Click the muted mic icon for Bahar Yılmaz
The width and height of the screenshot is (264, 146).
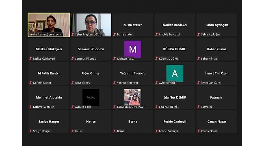[x=199, y=59]
